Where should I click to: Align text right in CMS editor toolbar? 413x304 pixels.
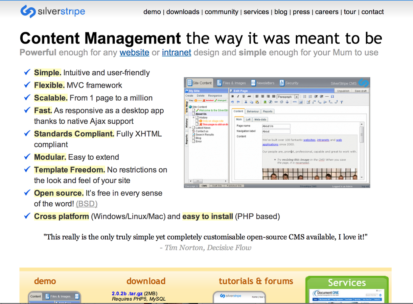268,96
